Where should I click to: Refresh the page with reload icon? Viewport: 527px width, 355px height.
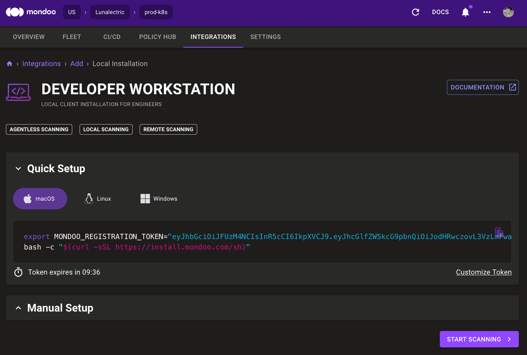tap(415, 12)
